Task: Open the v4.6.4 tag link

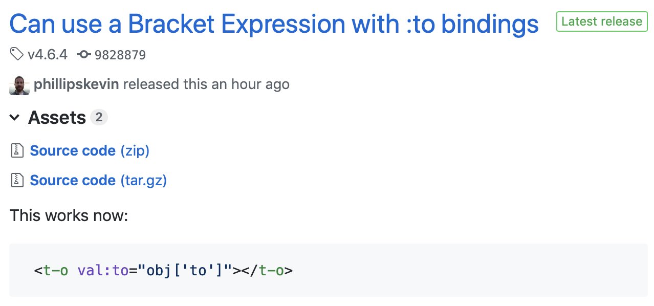Action: click(x=47, y=54)
